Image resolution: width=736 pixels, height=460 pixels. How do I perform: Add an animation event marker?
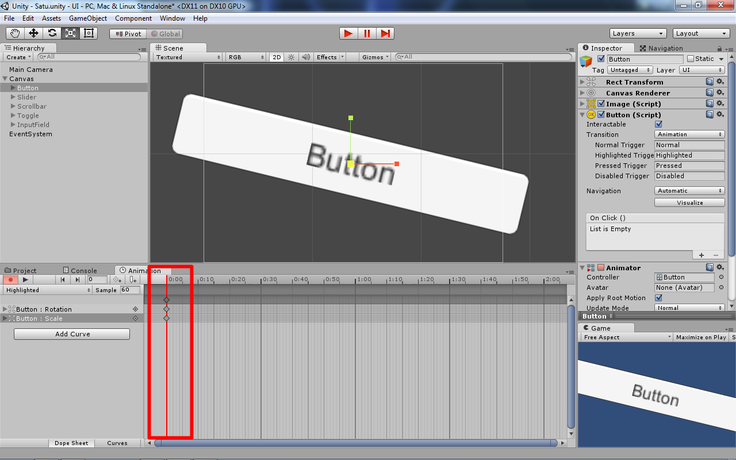click(132, 279)
